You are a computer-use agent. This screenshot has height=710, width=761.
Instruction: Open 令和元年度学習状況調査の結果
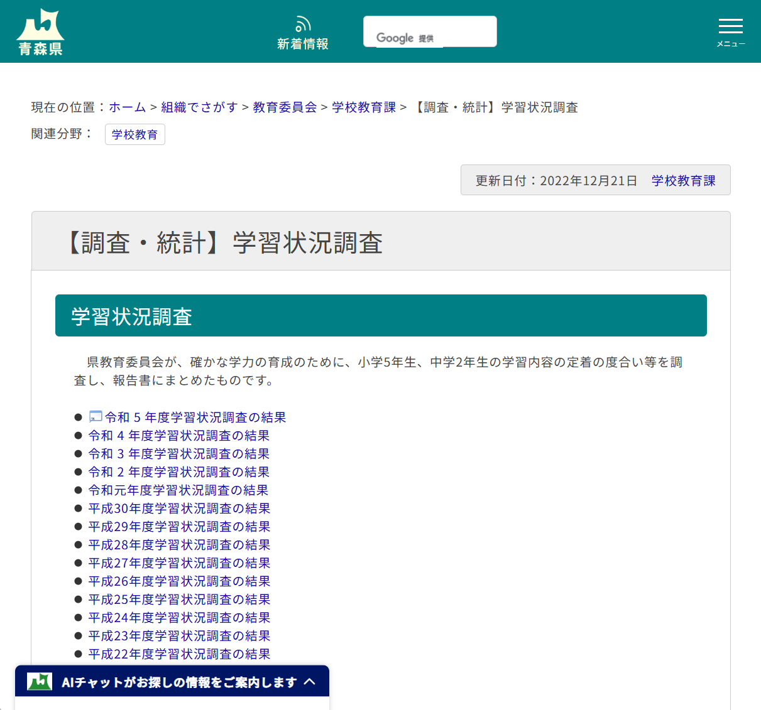click(178, 490)
